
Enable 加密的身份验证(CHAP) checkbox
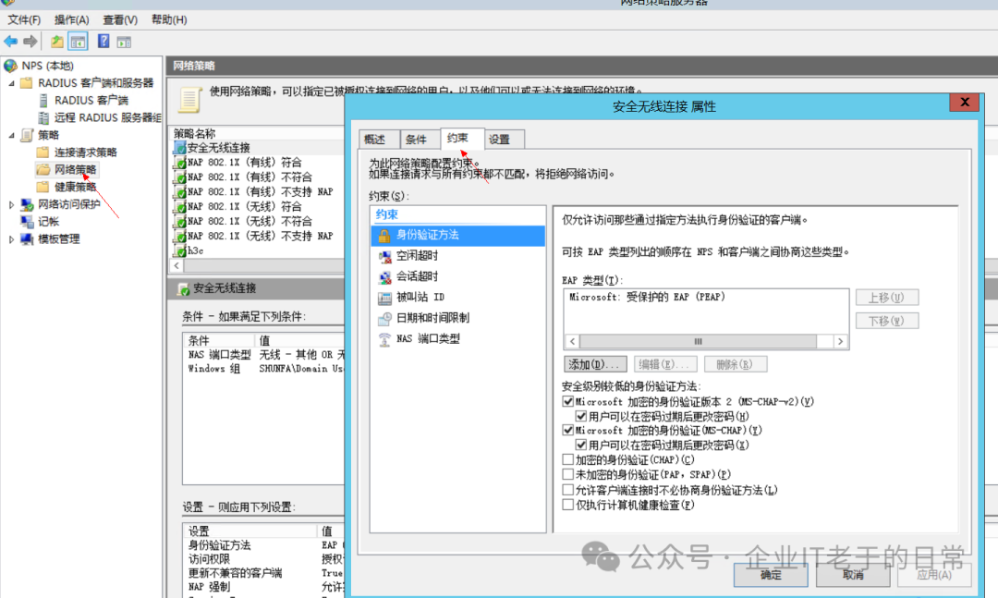(x=567, y=459)
